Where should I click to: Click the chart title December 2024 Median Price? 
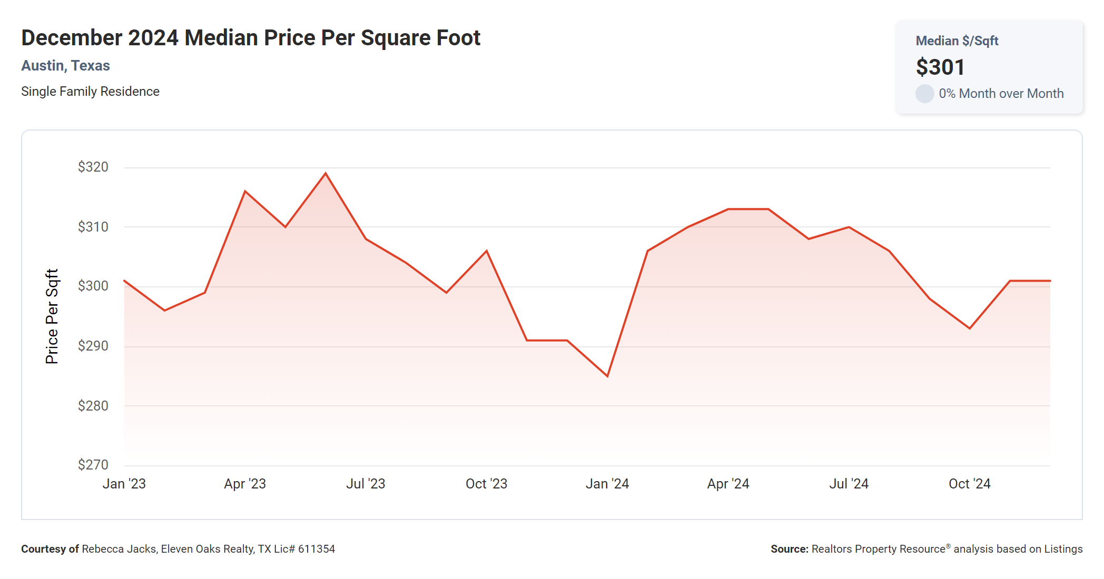click(251, 38)
